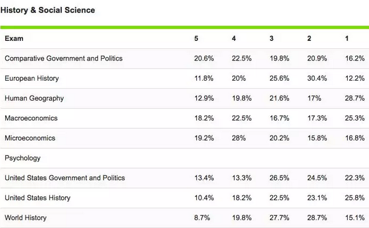Click World History 8.7% cell

[x=202, y=218]
